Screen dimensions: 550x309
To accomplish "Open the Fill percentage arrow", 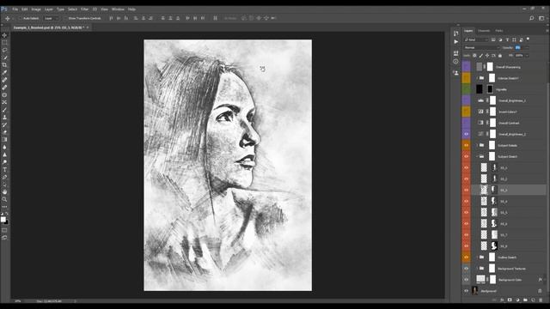I will pyautogui.click(x=527, y=55).
